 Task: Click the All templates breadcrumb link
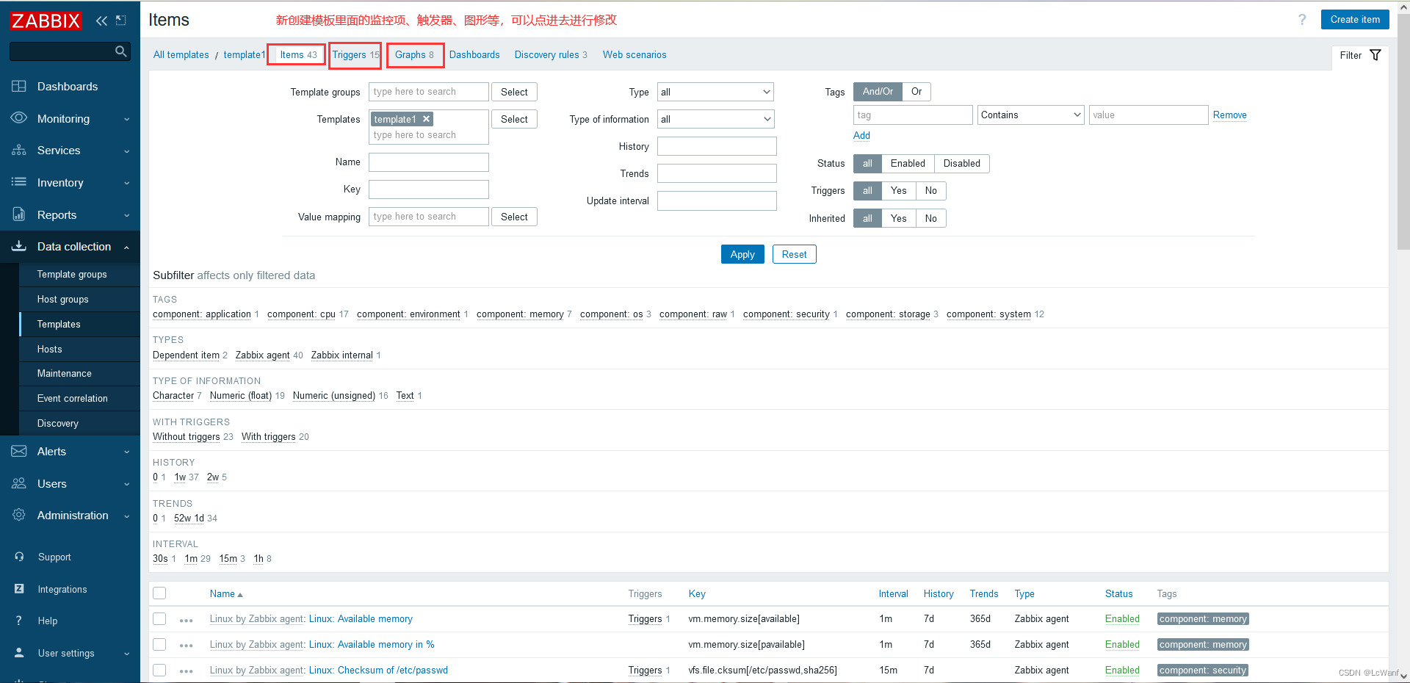tap(181, 55)
